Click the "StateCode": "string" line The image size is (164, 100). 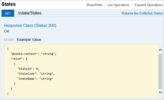click(36, 74)
